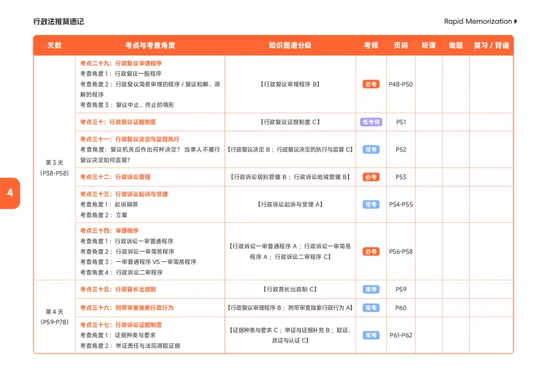
Task: Click the 考点与考查角度 column header
Action: click(150, 45)
